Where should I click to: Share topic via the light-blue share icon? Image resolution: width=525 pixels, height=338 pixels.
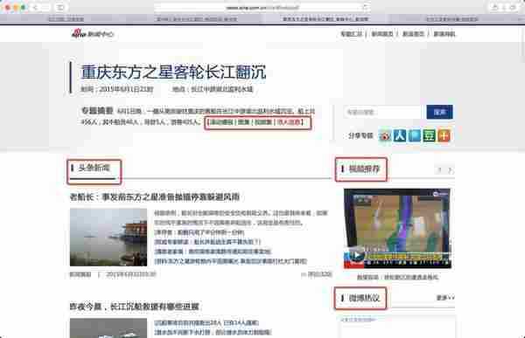pyautogui.click(x=415, y=135)
